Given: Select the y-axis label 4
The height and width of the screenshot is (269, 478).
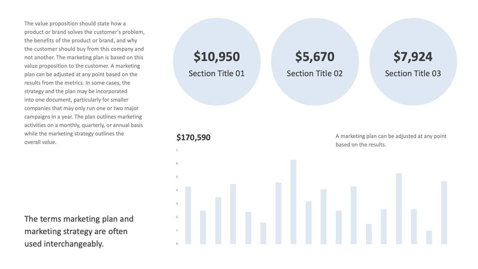Looking at the screenshot, I should click(177, 190).
